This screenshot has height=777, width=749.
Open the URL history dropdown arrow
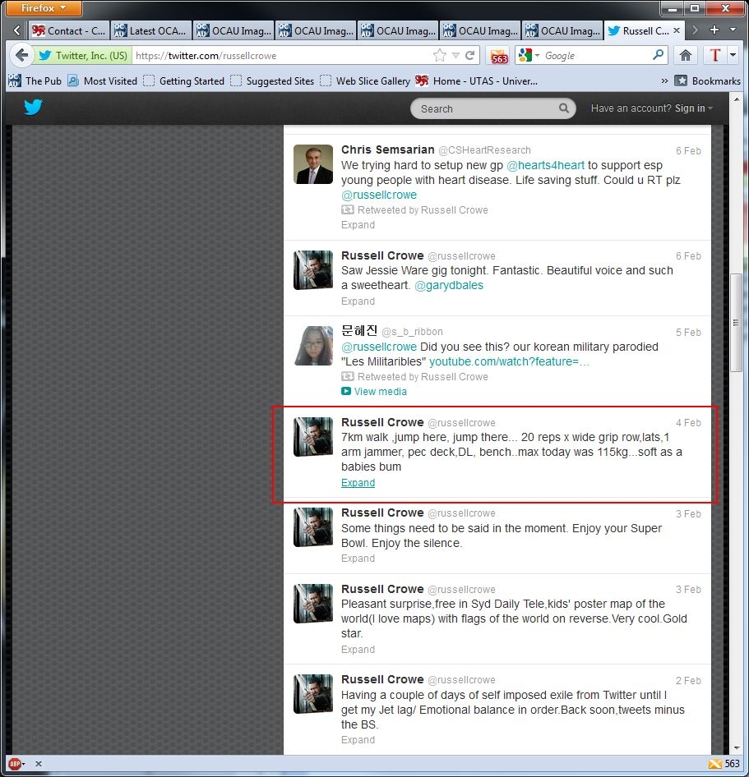pyautogui.click(x=455, y=56)
